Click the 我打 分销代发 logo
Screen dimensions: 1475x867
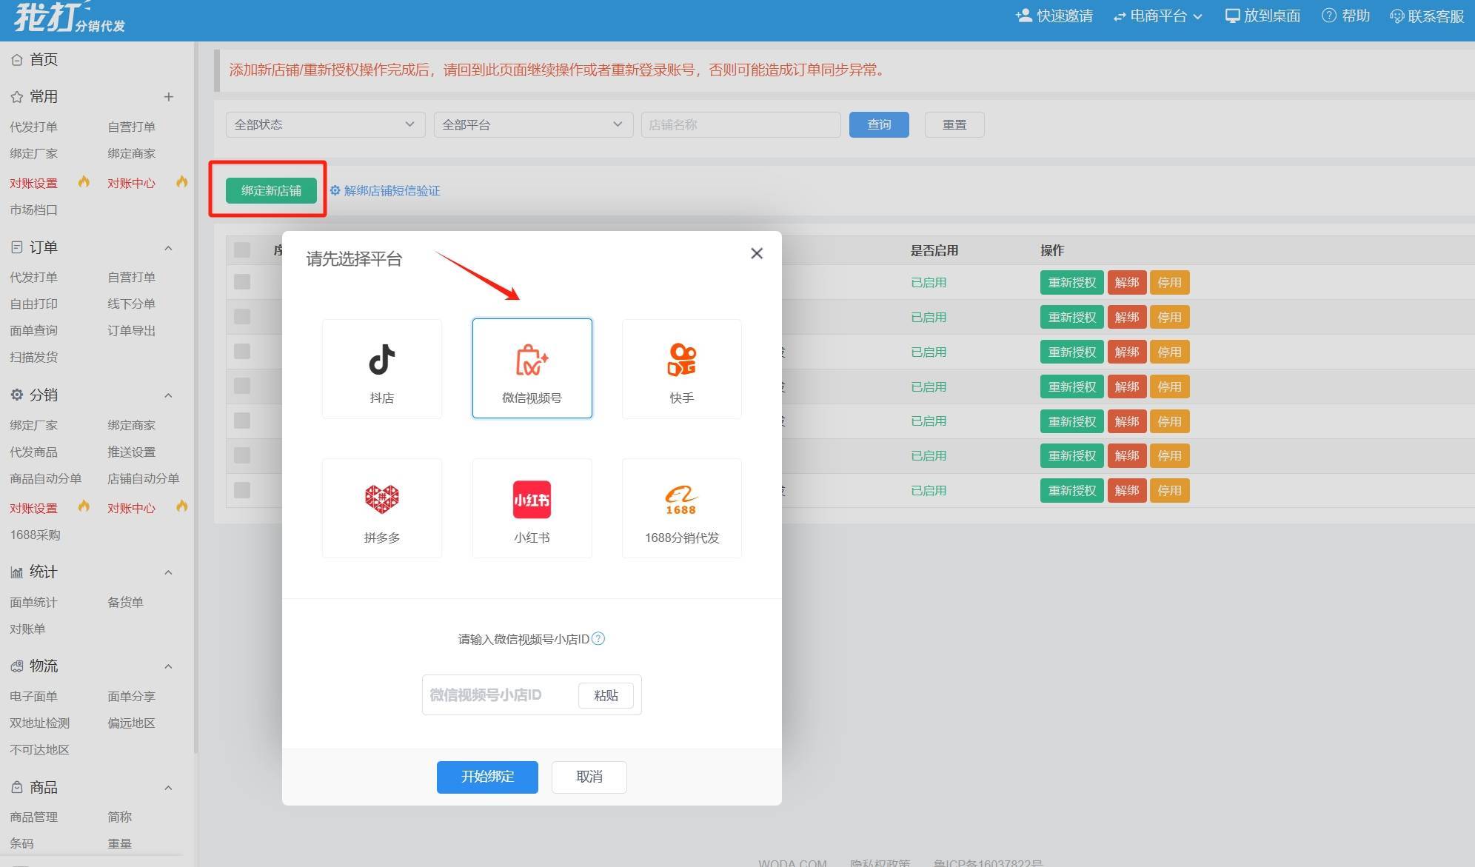tap(70, 16)
